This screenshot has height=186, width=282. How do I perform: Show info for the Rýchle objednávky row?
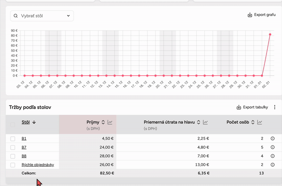click(272, 165)
